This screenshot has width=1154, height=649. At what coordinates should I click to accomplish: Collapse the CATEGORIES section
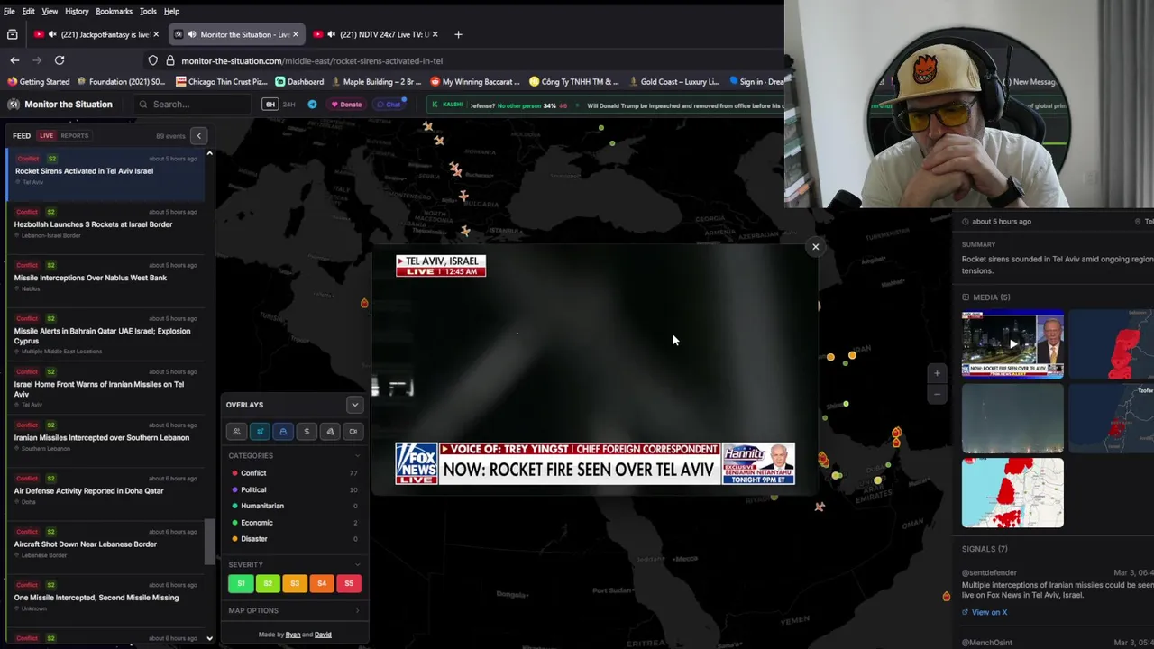(357, 455)
